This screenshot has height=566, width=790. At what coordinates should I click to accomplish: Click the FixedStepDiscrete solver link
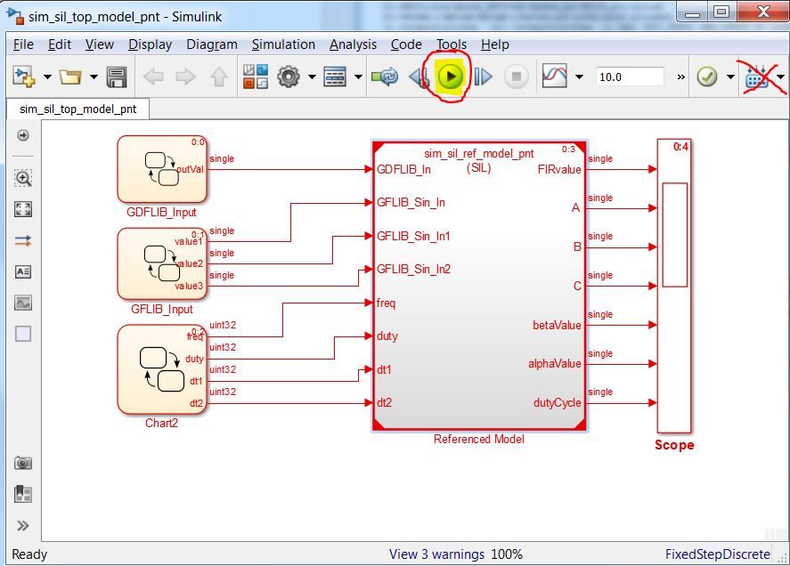(718, 554)
